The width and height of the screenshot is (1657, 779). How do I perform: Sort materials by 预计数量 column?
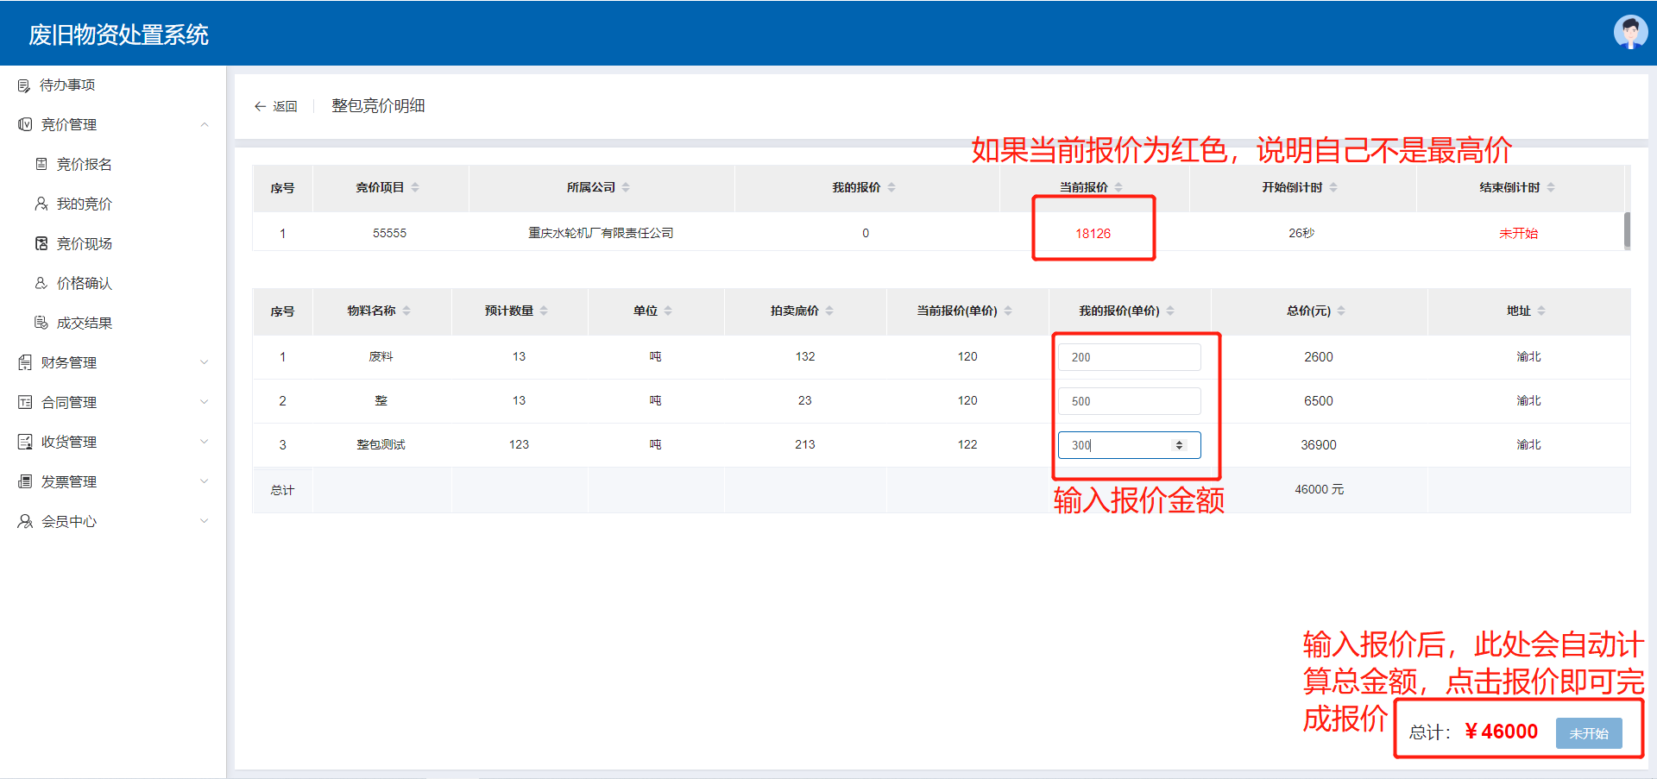pyautogui.click(x=544, y=311)
